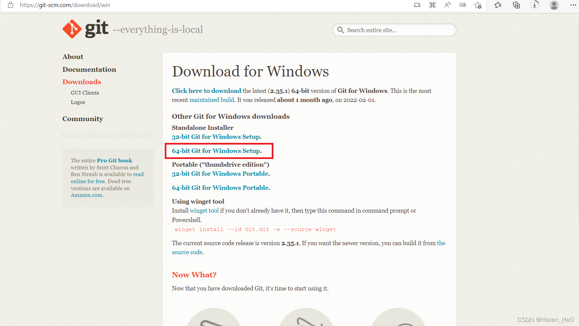Click the search magnifier icon
The height and width of the screenshot is (326, 579).
340,30
